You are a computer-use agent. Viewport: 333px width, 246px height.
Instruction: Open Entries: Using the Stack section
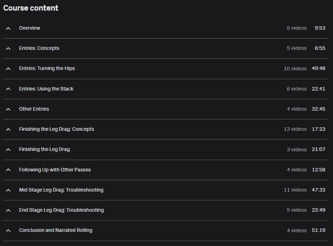pyautogui.click(x=46, y=89)
